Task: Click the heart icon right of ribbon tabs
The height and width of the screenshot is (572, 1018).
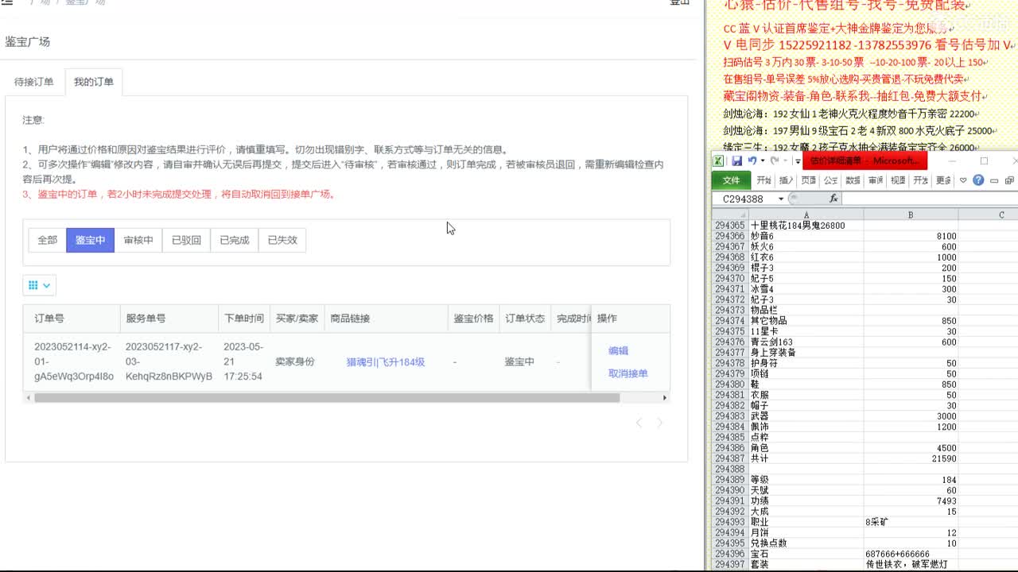Action: 963,180
